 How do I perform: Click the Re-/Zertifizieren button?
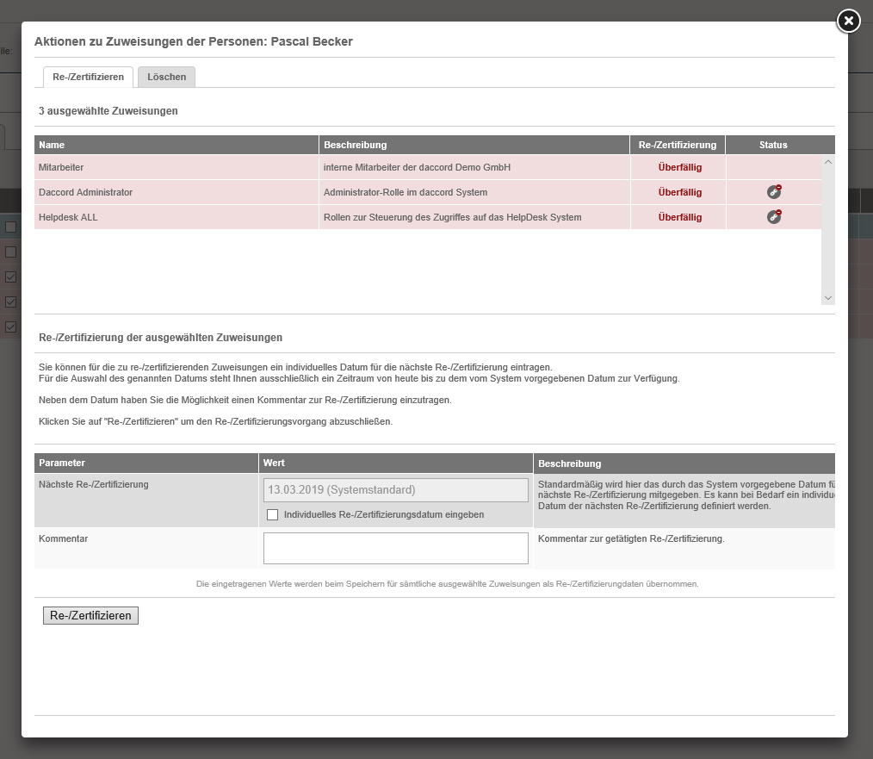pyautogui.click(x=90, y=615)
